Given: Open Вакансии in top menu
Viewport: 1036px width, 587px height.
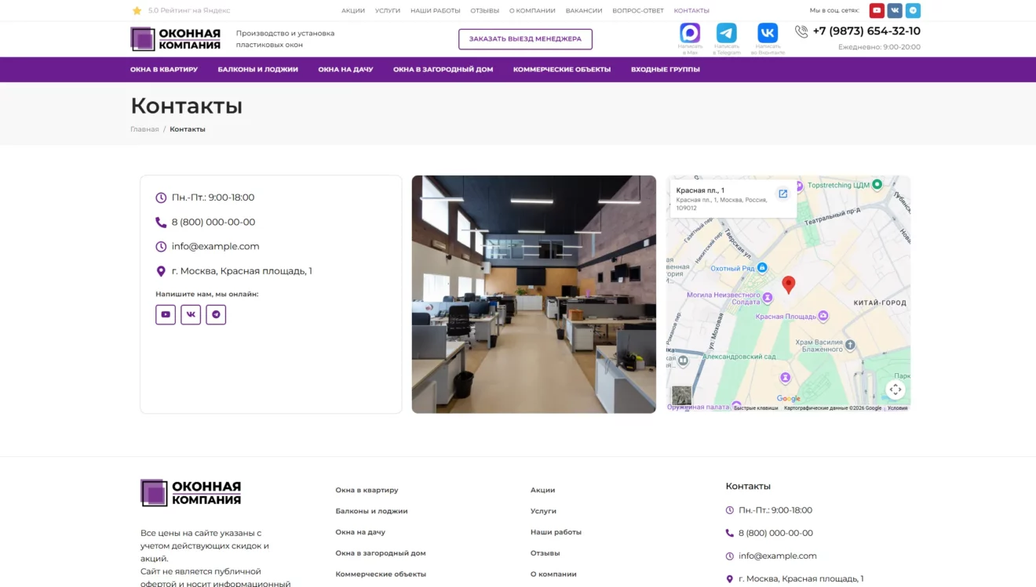Looking at the screenshot, I should (584, 11).
